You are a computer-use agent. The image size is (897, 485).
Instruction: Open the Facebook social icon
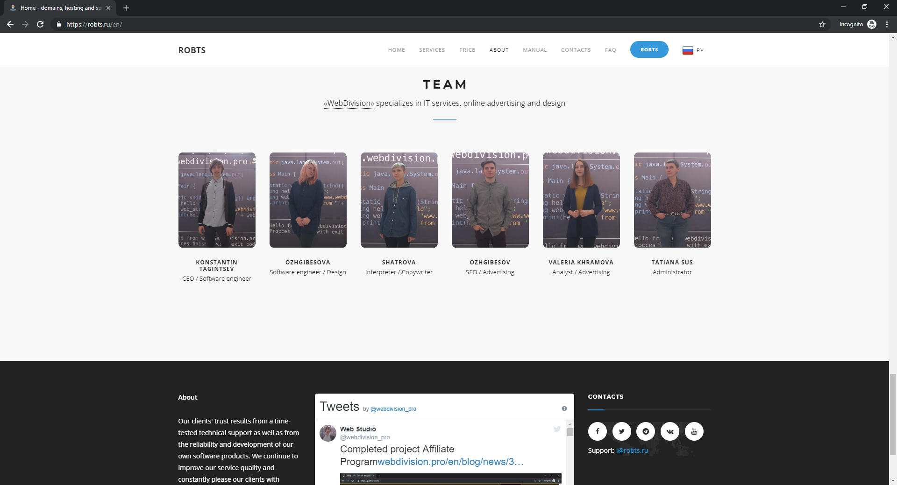tap(597, 431)
